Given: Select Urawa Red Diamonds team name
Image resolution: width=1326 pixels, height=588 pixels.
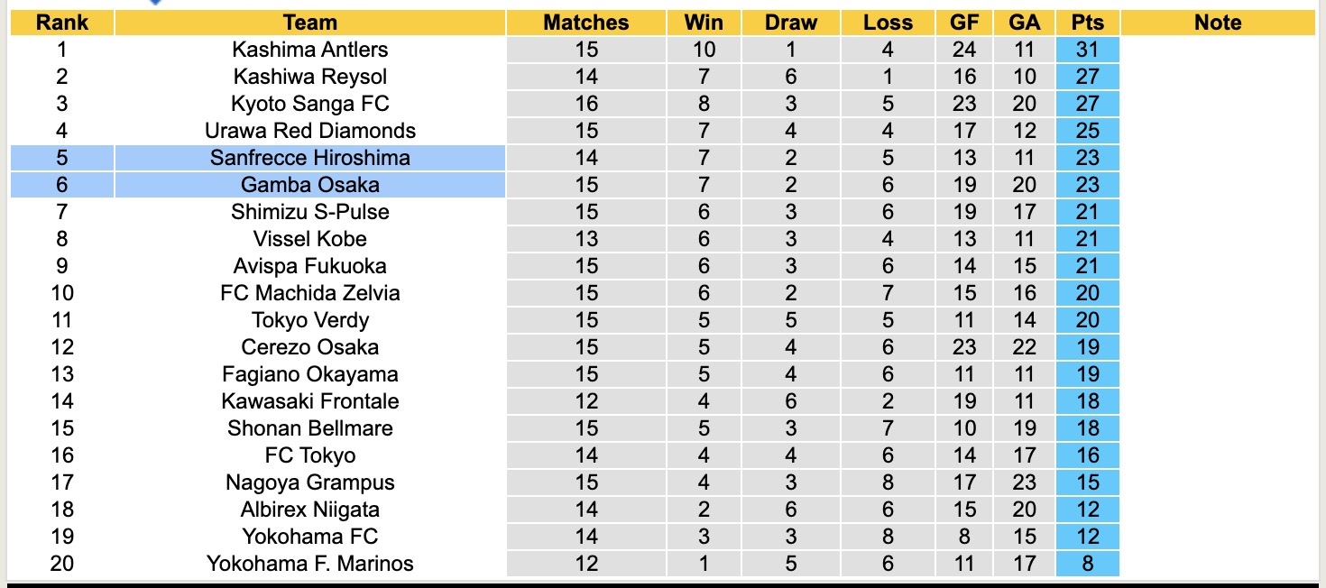Looking at the screenshot, I should pos(309,131).
